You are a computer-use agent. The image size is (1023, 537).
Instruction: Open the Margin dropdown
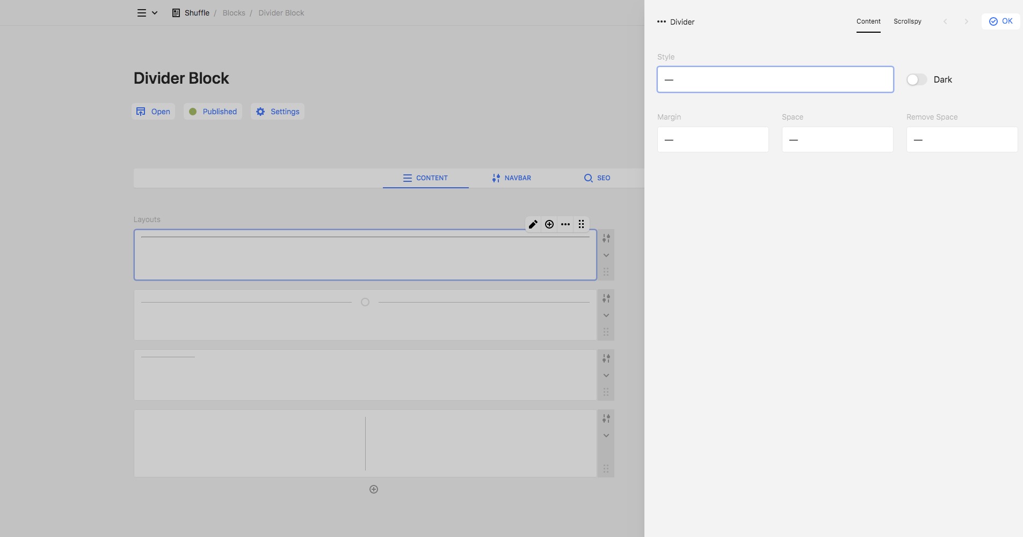point(713,139)
